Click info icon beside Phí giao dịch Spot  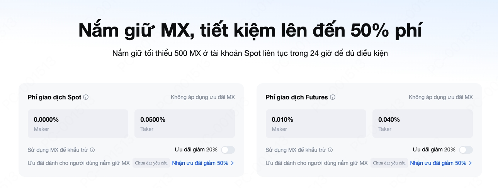point(86,97)
